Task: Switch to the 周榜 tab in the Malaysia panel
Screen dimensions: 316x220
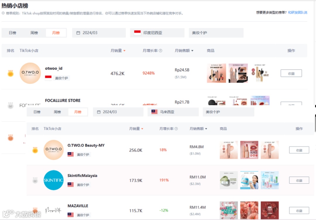Action: click(57, 112)
